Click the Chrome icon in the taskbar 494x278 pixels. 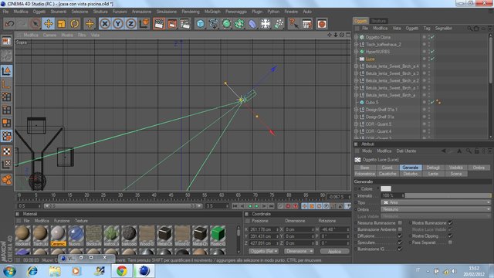pyautogui.click(x=122, y=271)
